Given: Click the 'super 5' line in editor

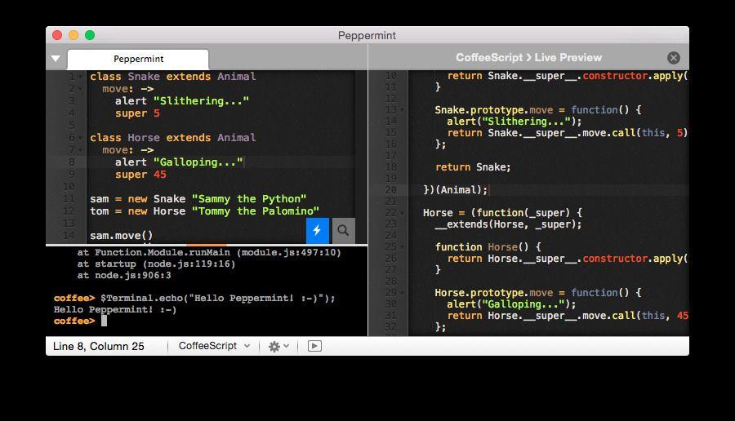Looking at the screenshot, I should [137, 113].
